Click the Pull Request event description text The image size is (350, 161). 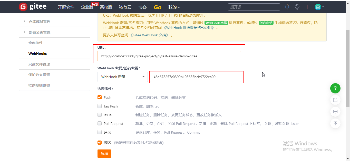(217, 124)
